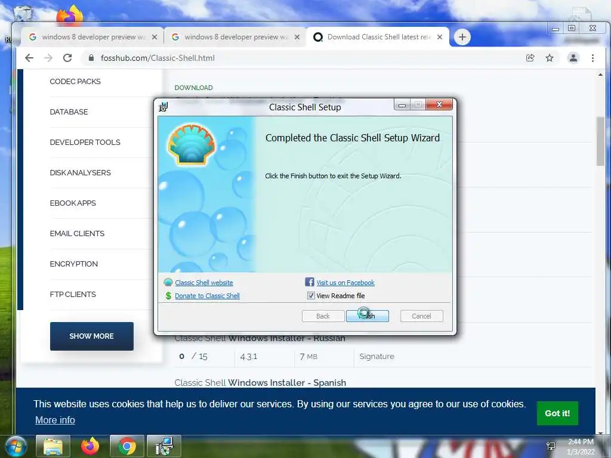611x458 pixels.
Task: Click the 4.3.1 version cell
Action: [x=249, y=357]
